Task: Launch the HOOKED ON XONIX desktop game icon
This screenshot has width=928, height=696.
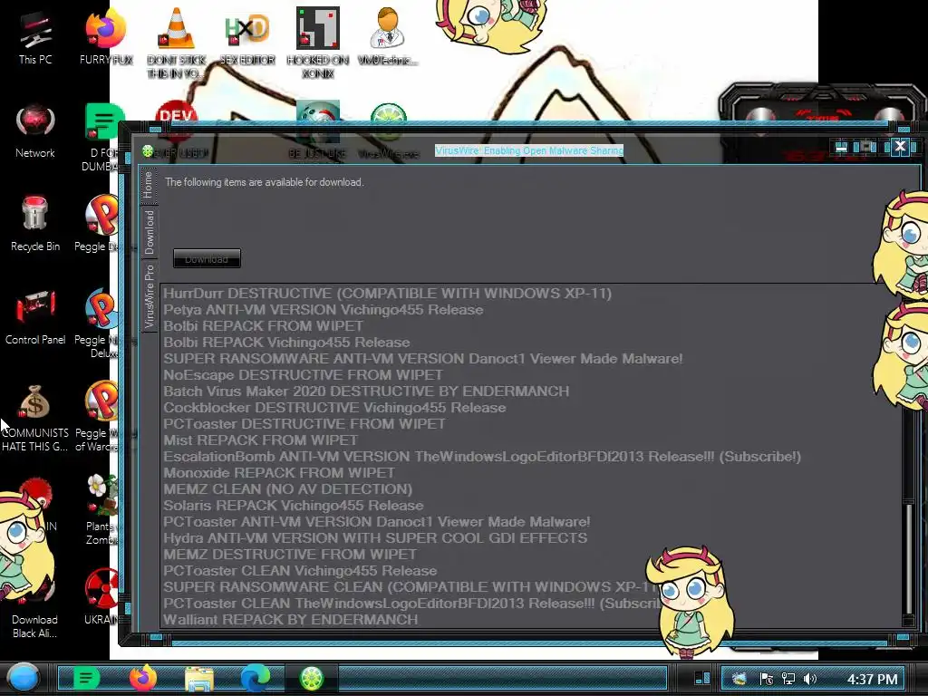Action: 318,42
